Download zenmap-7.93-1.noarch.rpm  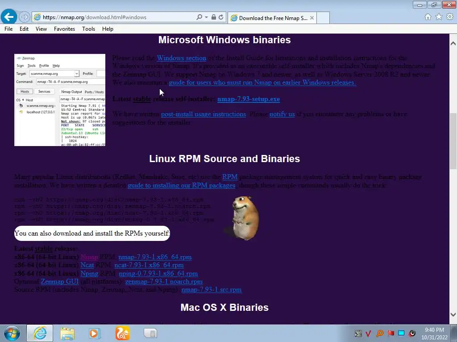pyautogui.click(x=164, y=281)
